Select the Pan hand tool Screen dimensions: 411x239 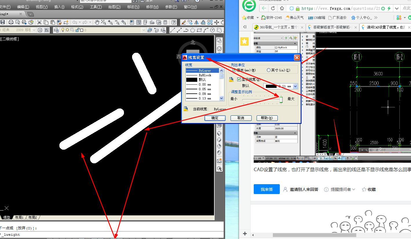pos(97,22)
